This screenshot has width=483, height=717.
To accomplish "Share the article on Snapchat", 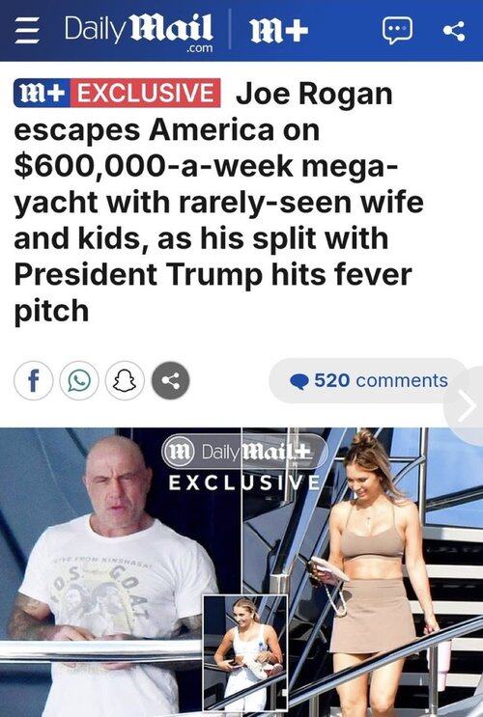I will [125, 380].
